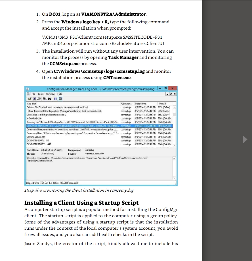Click the Open on server toolbar icon
Screen dimensions: 252x261
click(34, 99)
